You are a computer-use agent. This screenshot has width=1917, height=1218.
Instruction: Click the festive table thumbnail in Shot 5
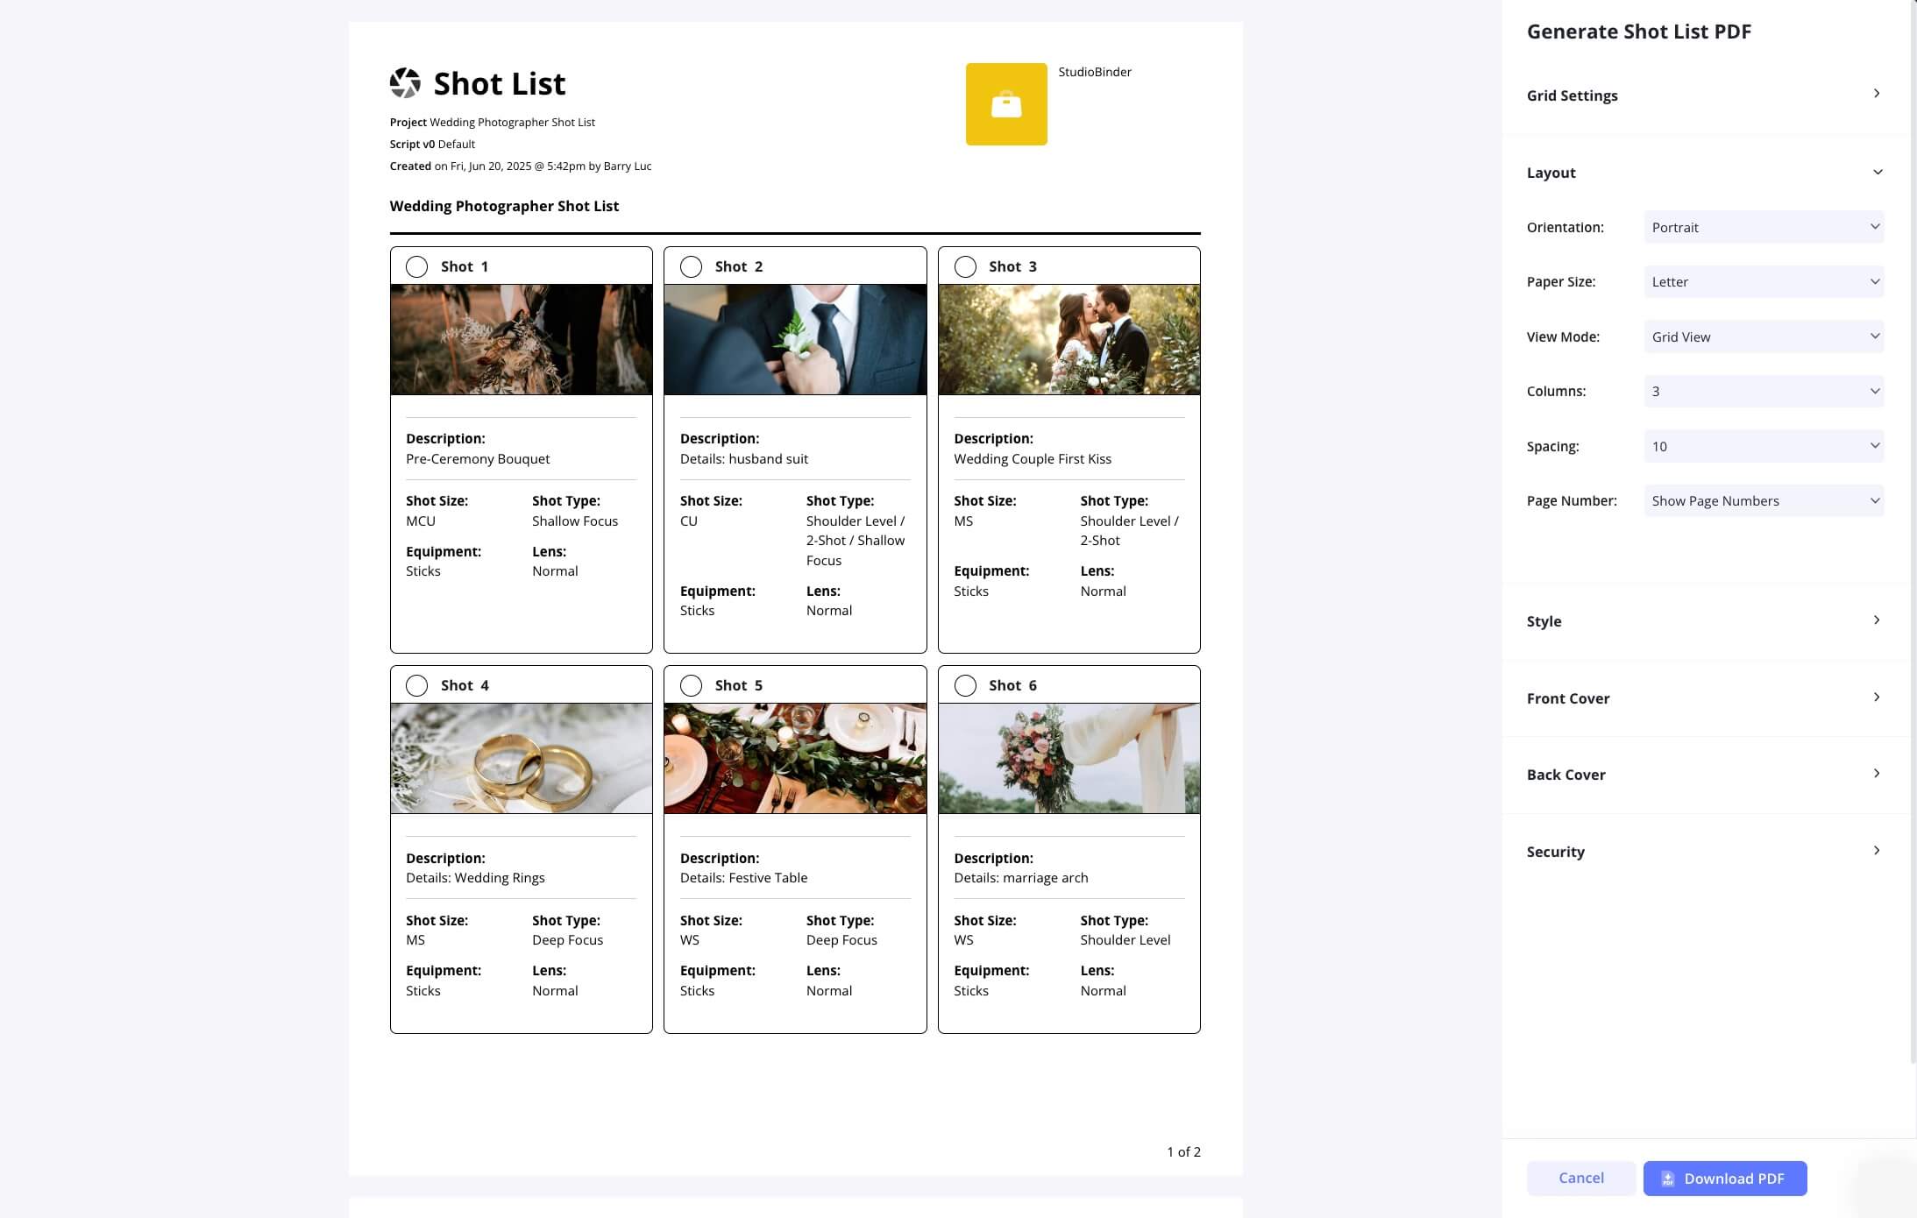(x=795, y=758)
